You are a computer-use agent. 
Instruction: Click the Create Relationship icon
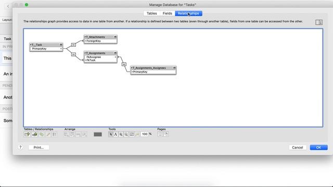(x=35, y=135)
